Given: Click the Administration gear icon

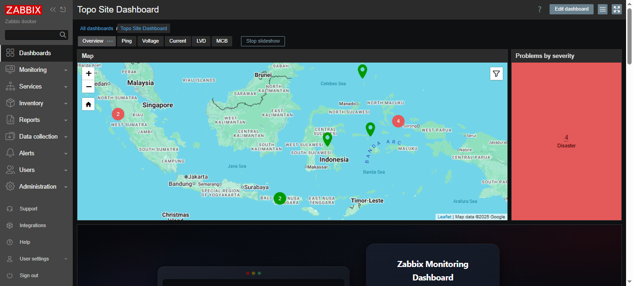Looking at the screenshot, I should click(10, 186).
